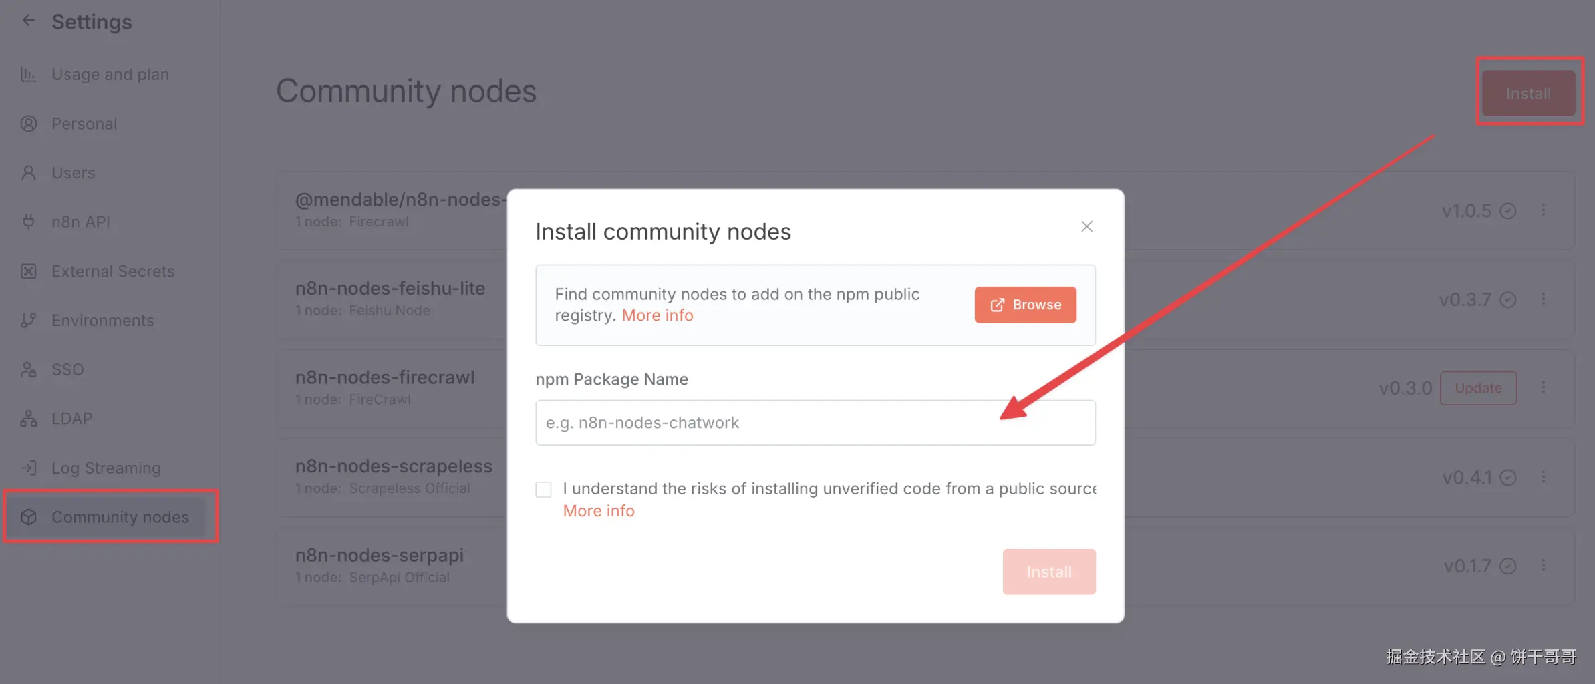
Task: Open More info link below checkbox
Action: (598, 511)
